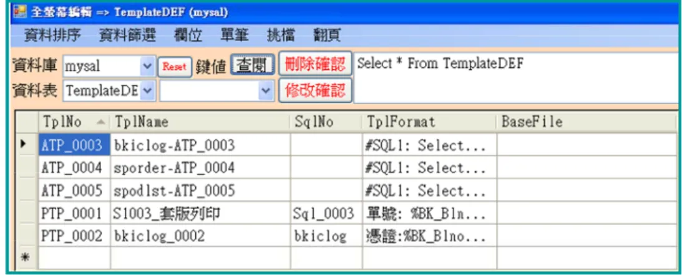Click the bkiclog-ATP_0003 name cell
This screenshot has height=275, width=682.
(200, 145)
